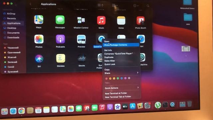
Task: Select the Stickies app in Applications window
Action: [x=61, y=58]
